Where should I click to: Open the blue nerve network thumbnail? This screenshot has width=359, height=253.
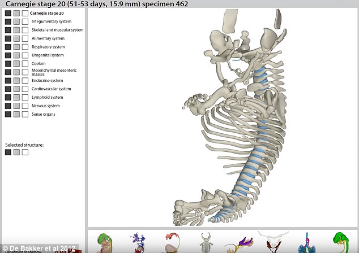pyautogui.click(x=138, y=242)
